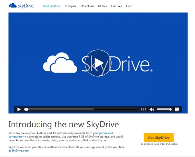Open the Features menu item

coord(116,6)
